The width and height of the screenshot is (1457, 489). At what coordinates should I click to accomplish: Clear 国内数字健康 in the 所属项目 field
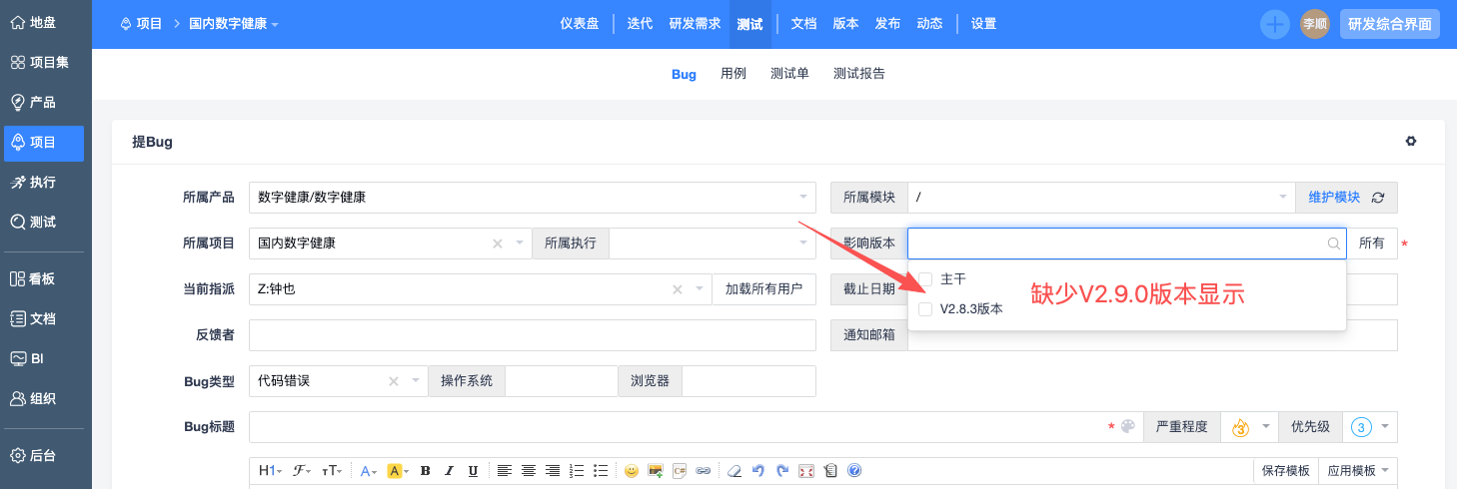[x=498, y=244]
